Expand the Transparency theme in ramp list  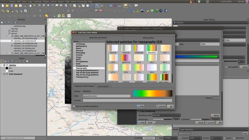pos(74,77)
